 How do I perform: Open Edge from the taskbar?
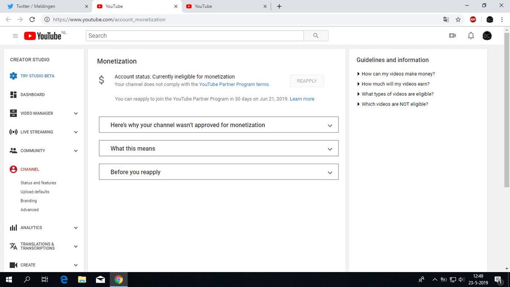pyautogui.click(x=64, y=280)
